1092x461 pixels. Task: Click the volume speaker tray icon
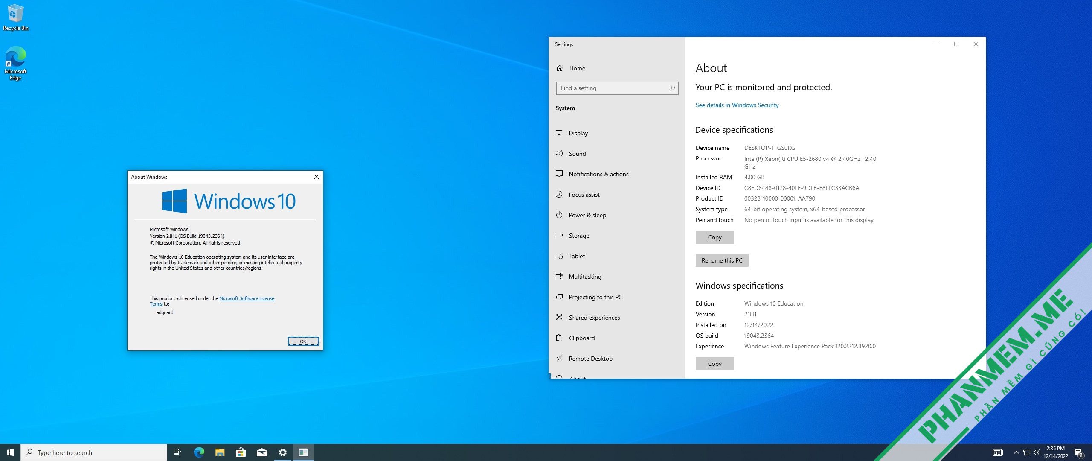pyautogui.click(x=1037, y=452)
